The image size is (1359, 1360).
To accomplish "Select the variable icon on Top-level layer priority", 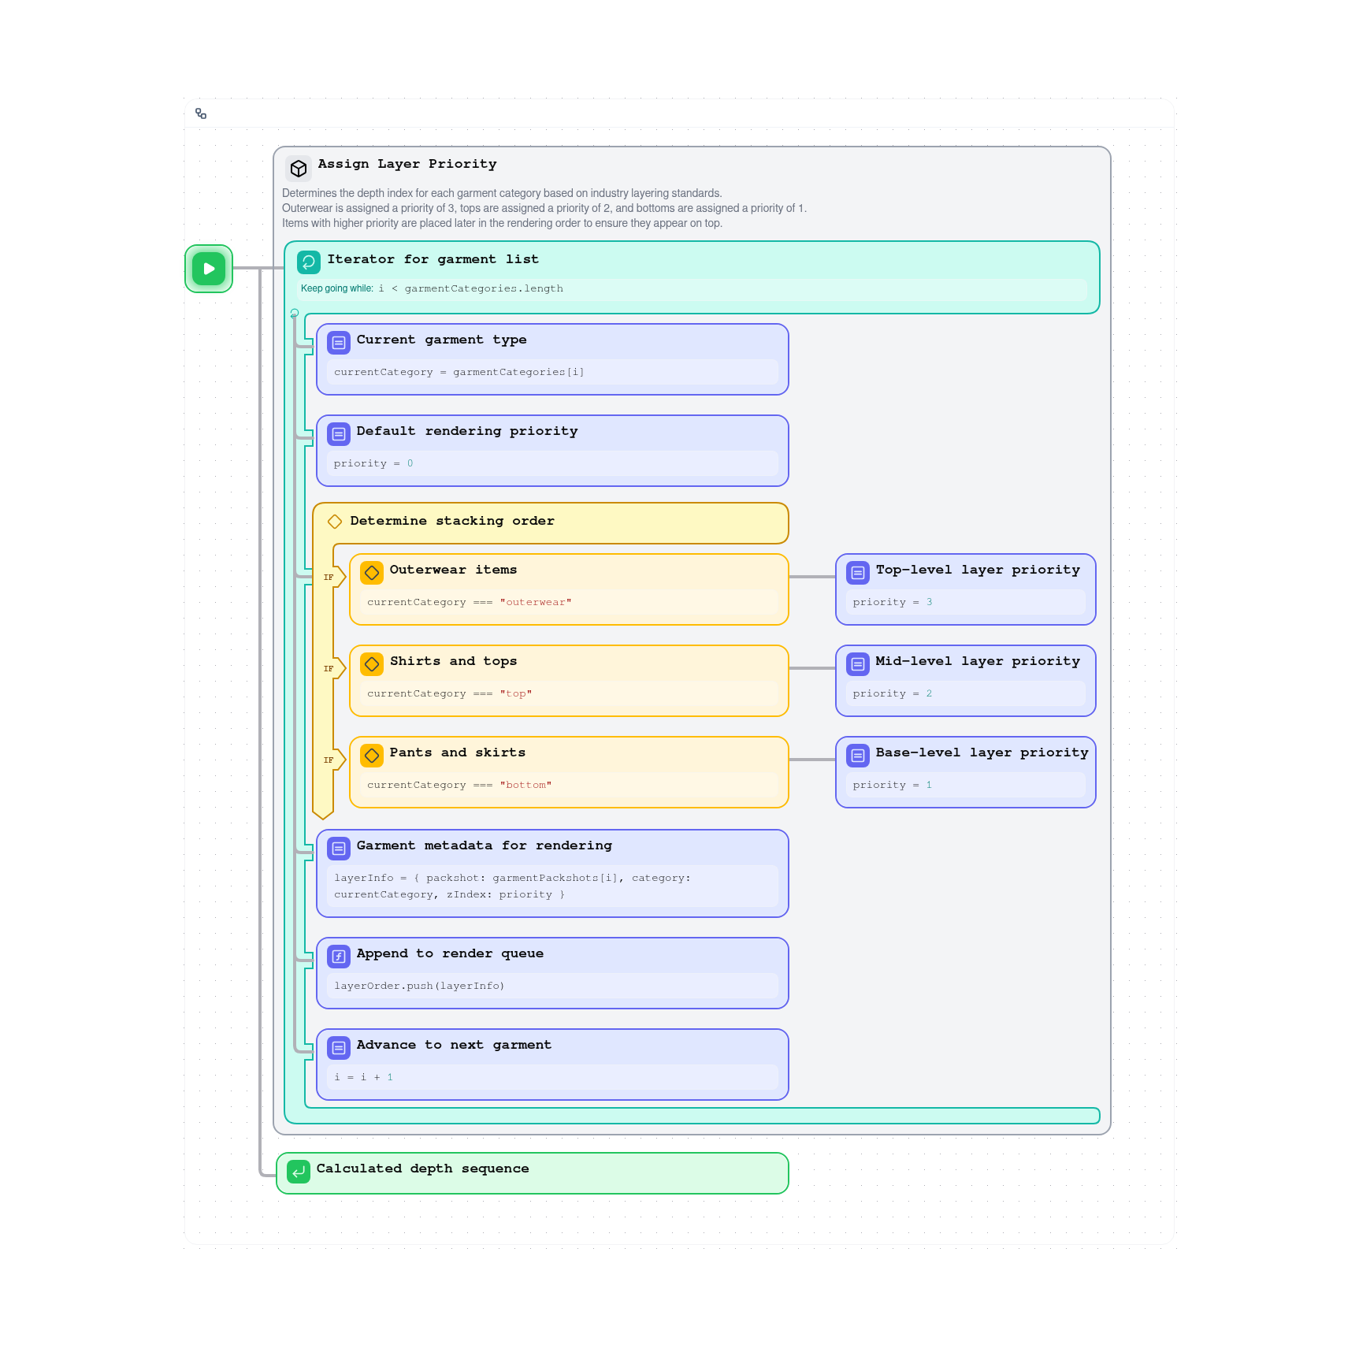I will tap(856, 573).
